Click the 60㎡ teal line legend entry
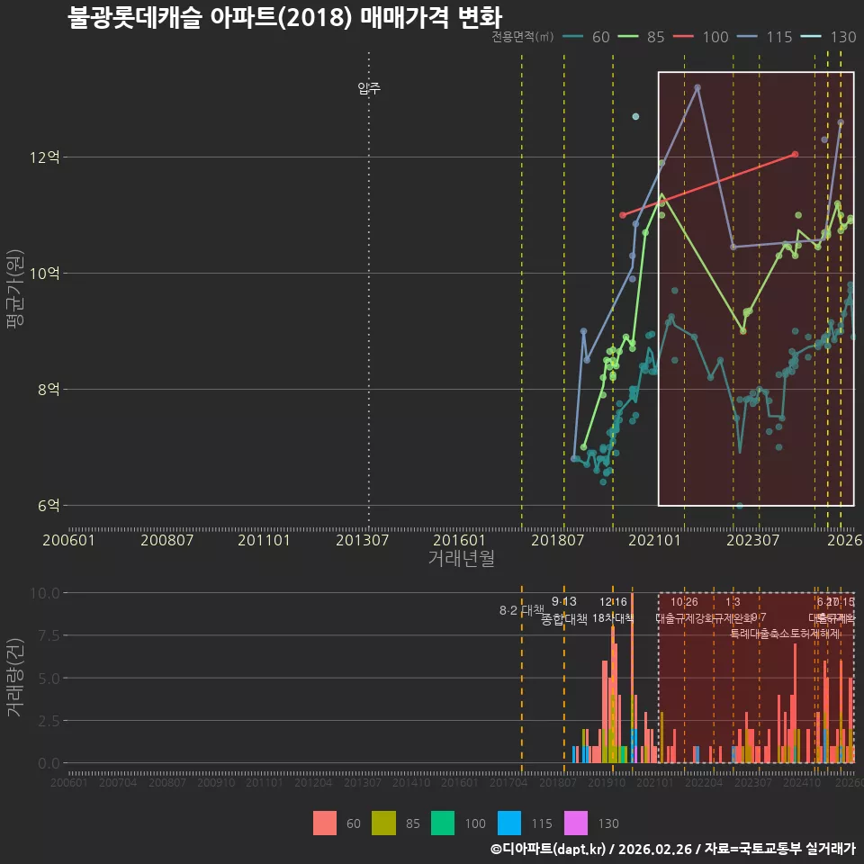Image resolution: width=864 pixels, height=864 pixels. 586,37
